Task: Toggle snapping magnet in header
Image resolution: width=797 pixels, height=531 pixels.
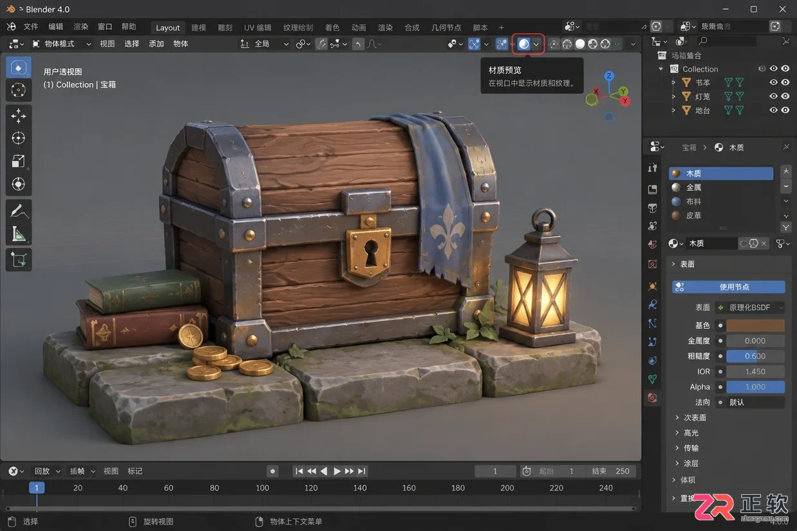Action: pyautogui.click(x=321, y=44)
